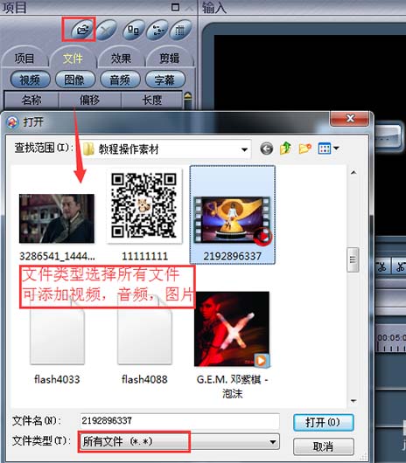The width and height of the screenshot is (406, 463).
Task: Click the 取消 button
Action: pyautogui.click(x=324, y=446)
